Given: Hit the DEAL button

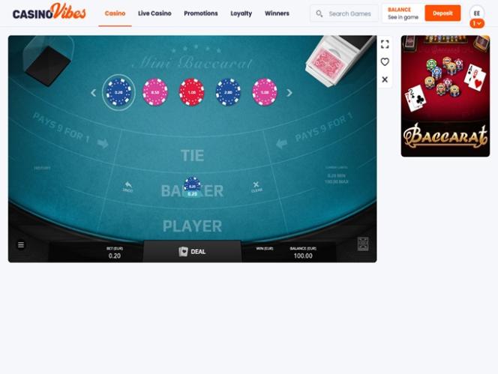Looking at the screenshot, I should (x=192, y=251).
